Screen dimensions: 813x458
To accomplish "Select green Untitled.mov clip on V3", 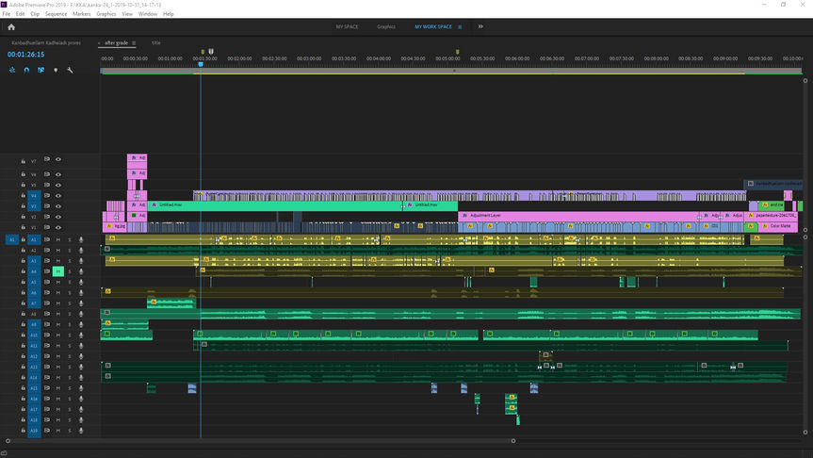I will tap(275, 205).
